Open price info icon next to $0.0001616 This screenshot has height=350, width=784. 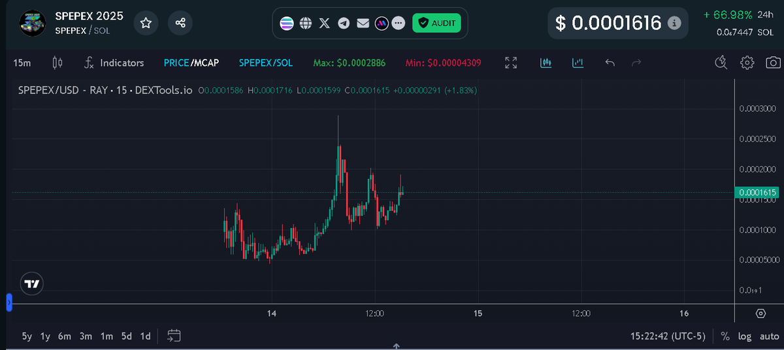(675, 23)
